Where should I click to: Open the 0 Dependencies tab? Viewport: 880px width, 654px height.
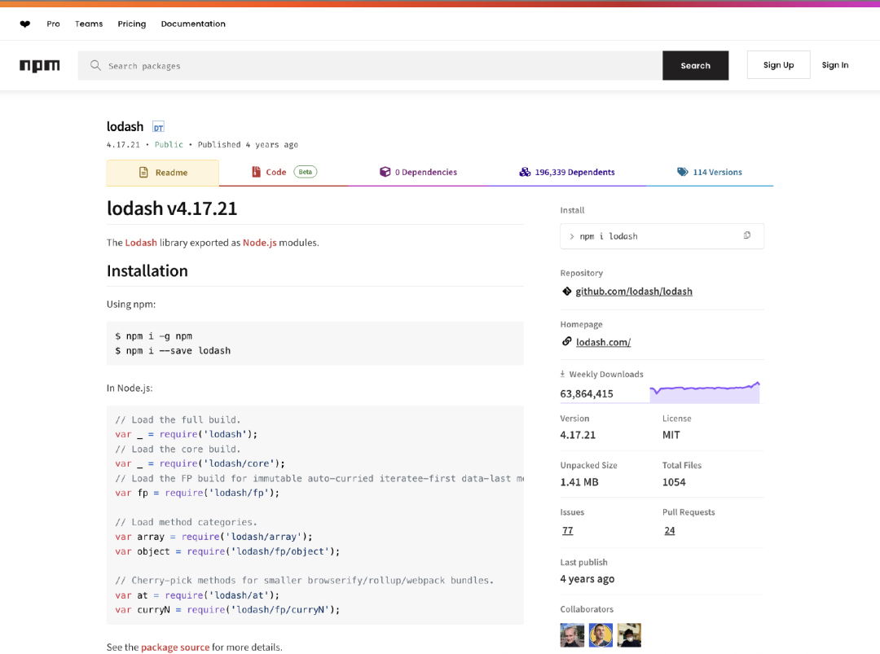point(419,172)
